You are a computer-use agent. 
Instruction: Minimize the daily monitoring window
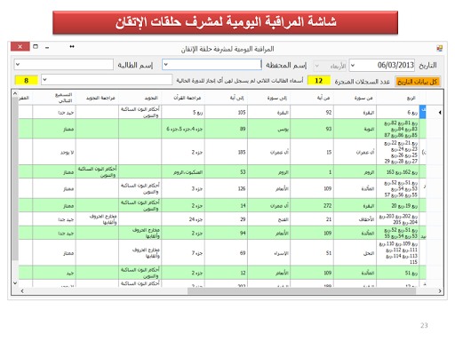47,47
